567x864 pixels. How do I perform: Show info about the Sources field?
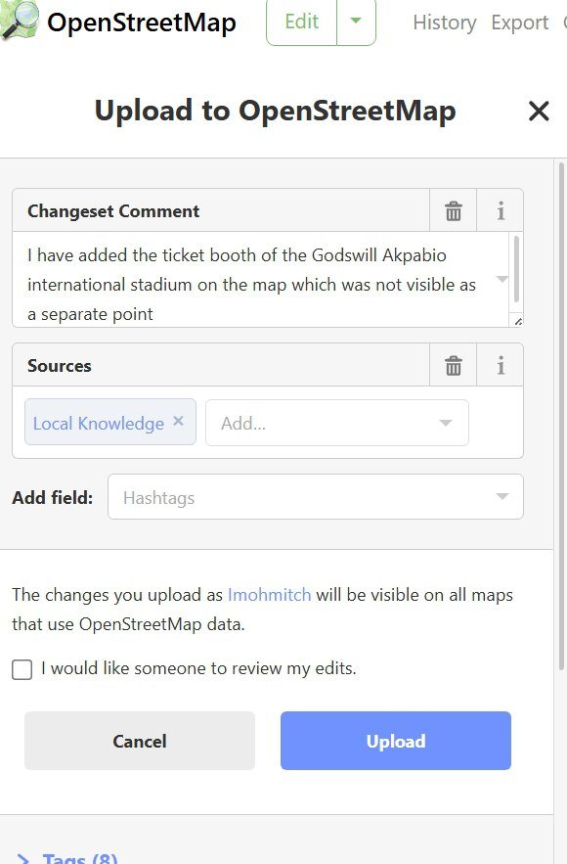coord(500,365)
